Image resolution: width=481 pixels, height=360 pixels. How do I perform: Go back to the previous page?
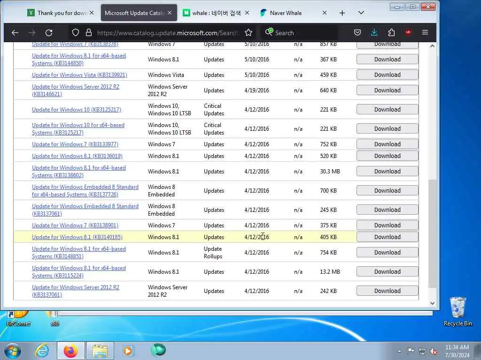tap(15, 32)
